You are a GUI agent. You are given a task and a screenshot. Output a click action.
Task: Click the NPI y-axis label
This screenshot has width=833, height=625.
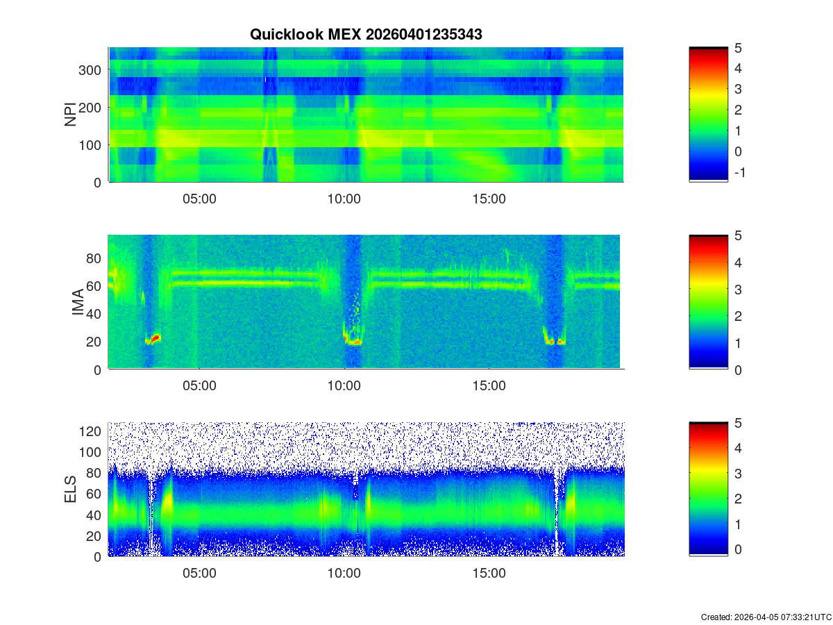[x=71, y=115]
